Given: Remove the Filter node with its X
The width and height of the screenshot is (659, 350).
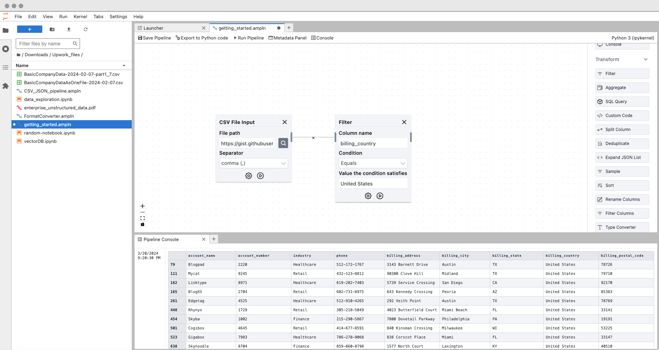Looking at the screenshot, I should pyautogui.click(x=404, y=122).
